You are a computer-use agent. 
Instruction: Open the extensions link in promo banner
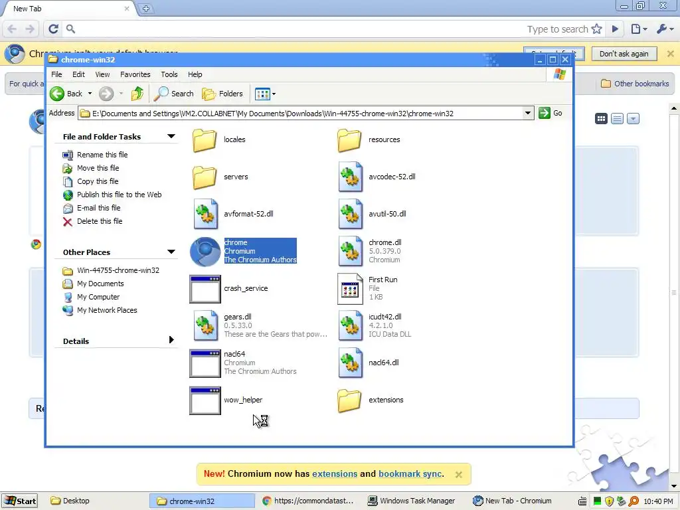pos(335,474)
